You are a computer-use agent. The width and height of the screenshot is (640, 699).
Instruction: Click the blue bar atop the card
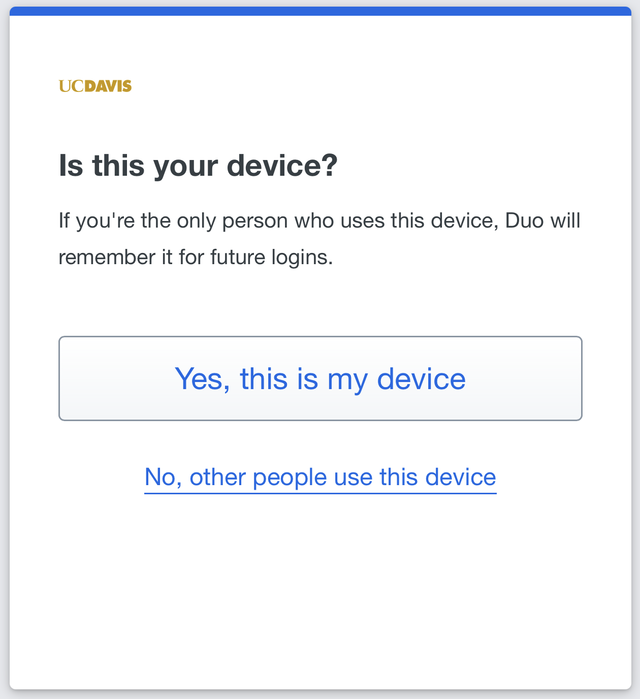point(320,11)
